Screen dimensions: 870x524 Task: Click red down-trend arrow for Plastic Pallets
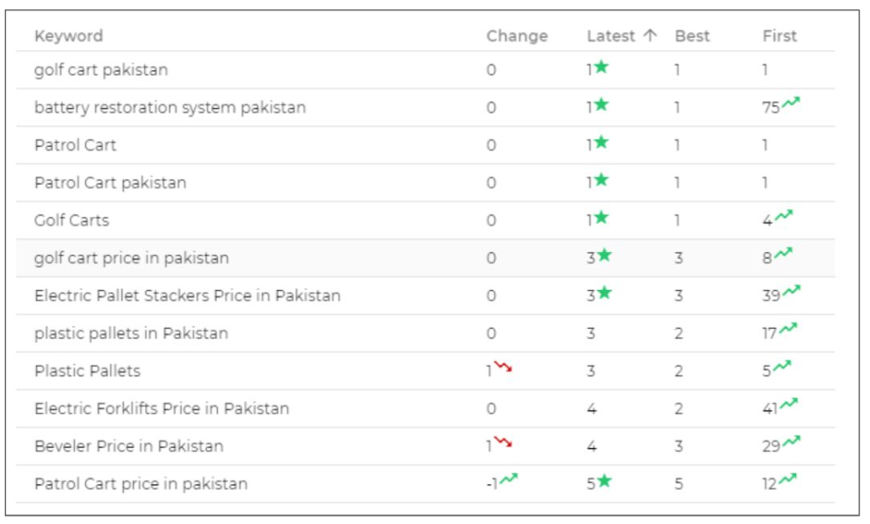point(502,368)
